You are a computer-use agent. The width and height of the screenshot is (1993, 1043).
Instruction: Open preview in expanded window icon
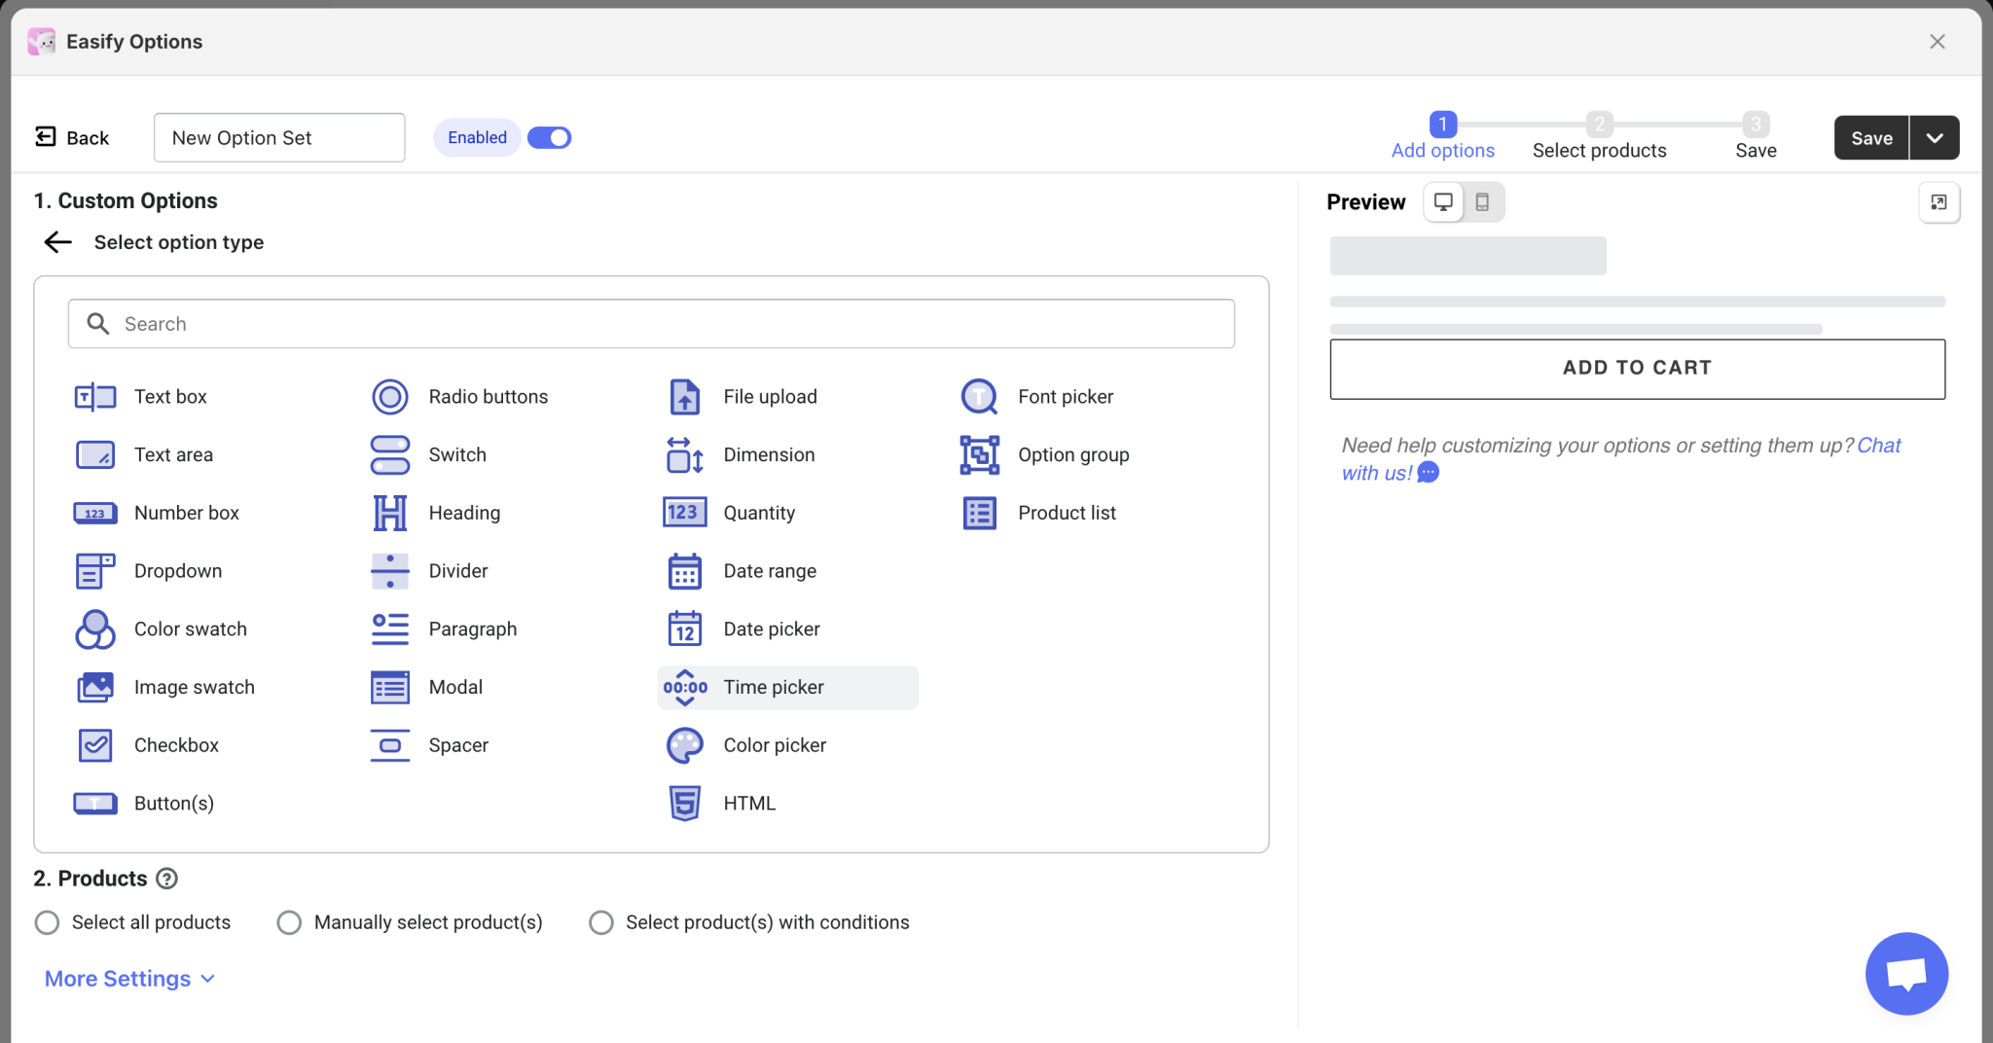click(1939, 202)
